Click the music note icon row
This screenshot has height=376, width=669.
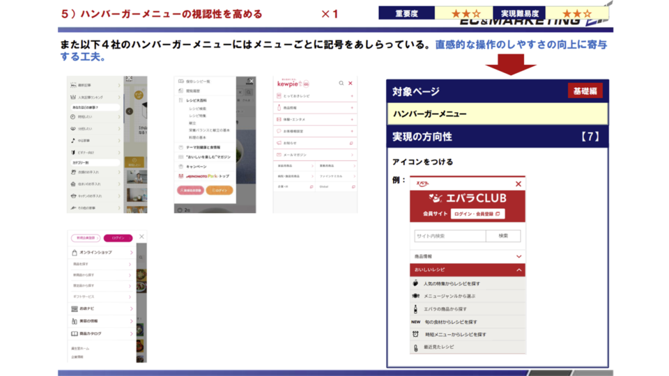click(95, 140)
